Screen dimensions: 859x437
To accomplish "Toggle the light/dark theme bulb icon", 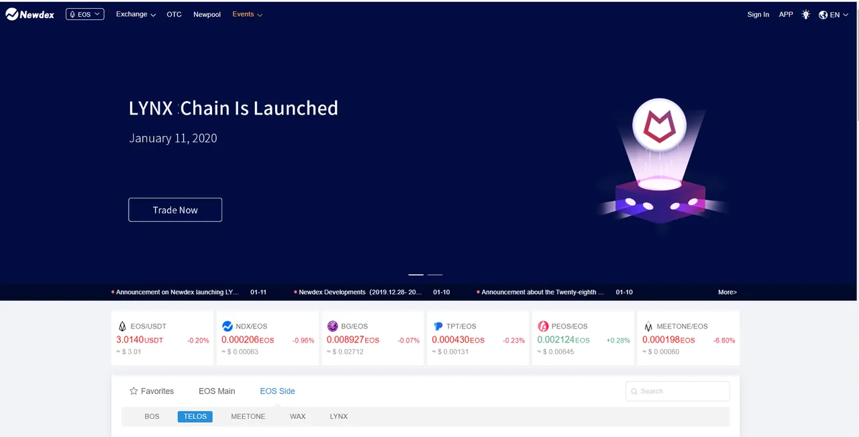I will point(806,14).
